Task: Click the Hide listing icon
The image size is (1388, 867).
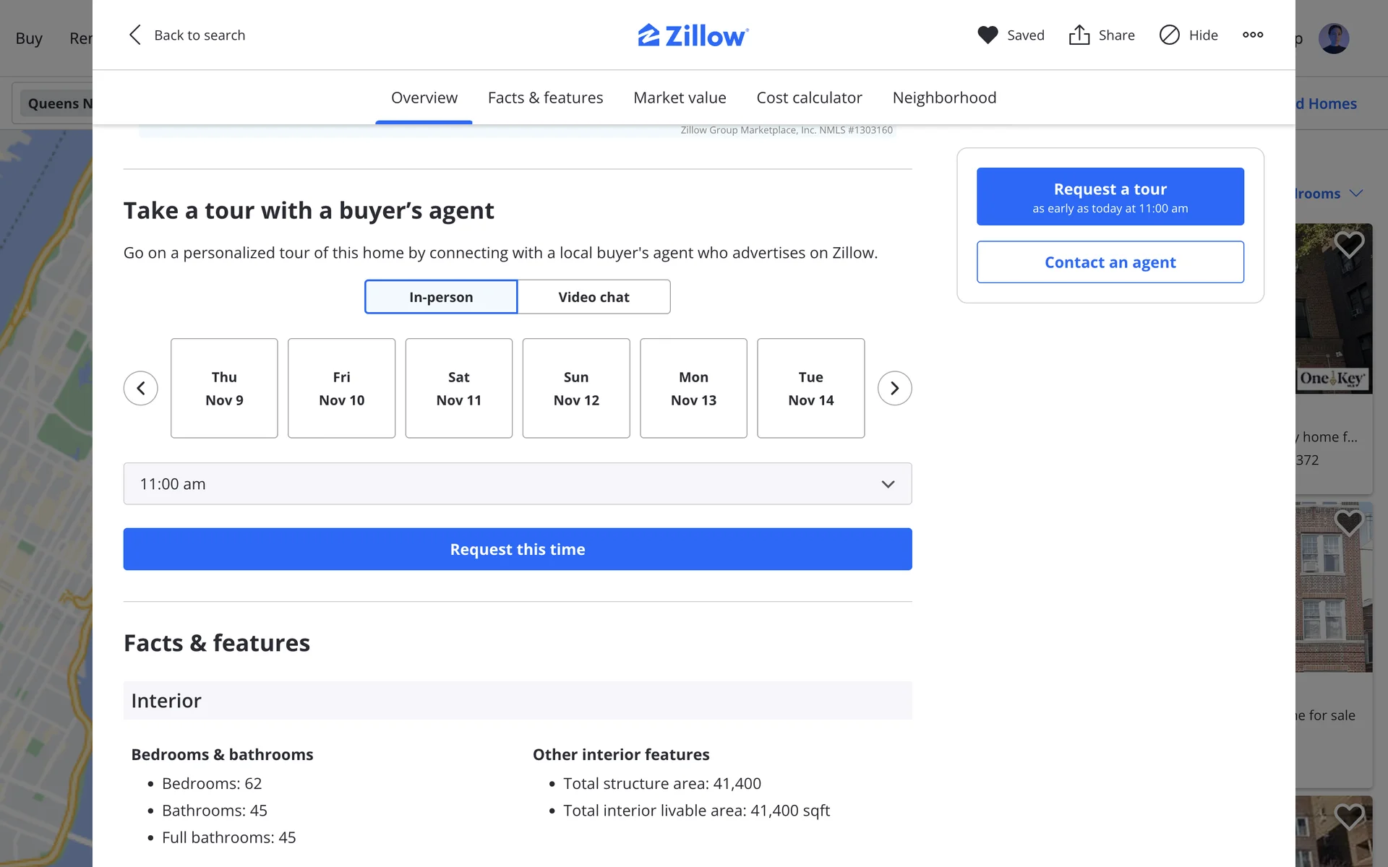Action: [x=1169, y=35]
